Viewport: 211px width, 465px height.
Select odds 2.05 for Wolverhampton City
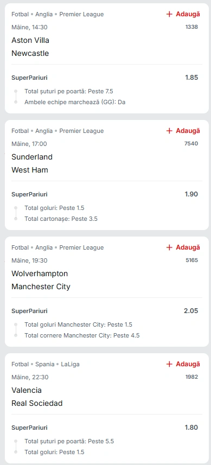[x=191, y=311]
